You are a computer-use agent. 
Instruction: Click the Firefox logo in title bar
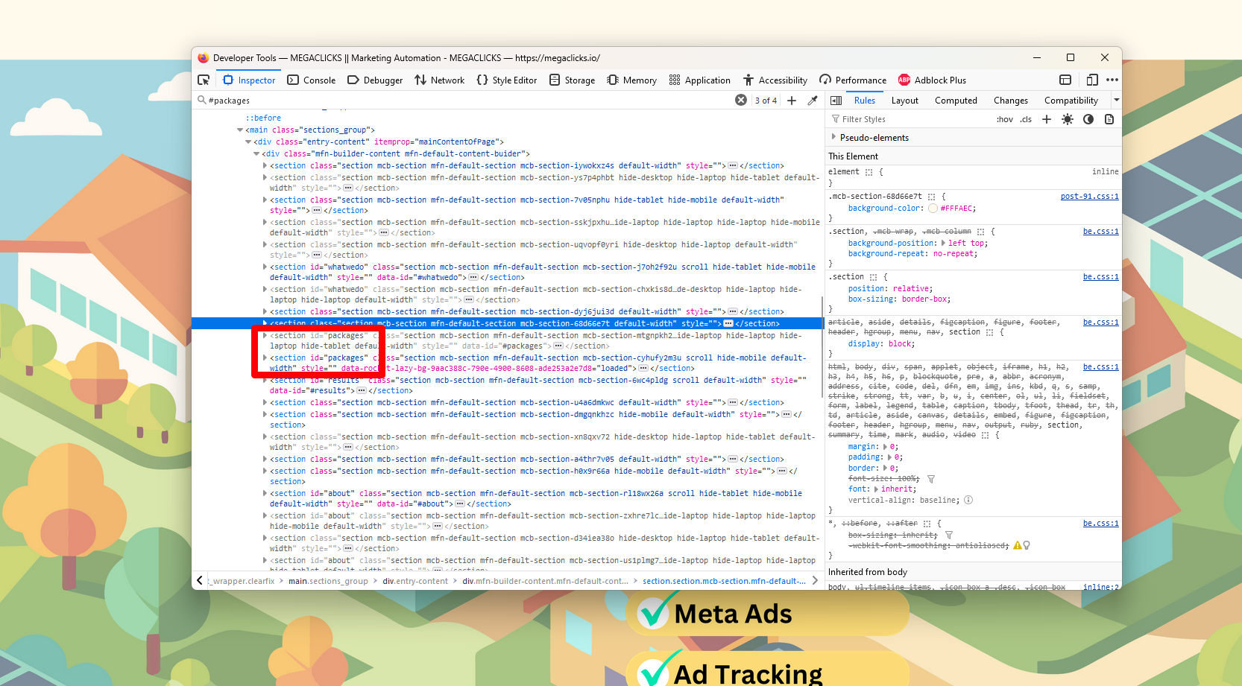[x=203, y=57]
